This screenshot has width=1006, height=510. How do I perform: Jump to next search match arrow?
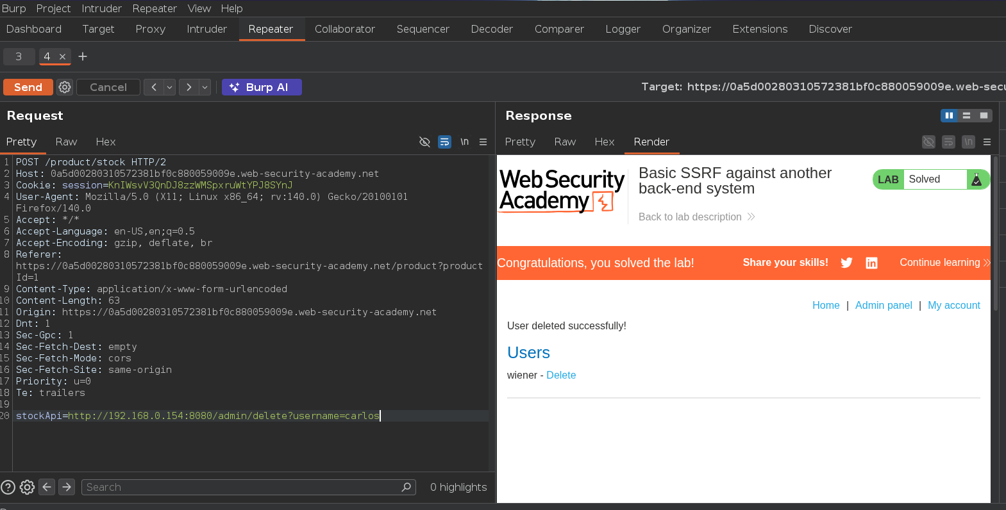tap(67, 487)
